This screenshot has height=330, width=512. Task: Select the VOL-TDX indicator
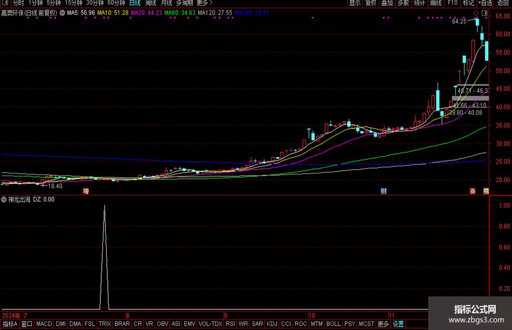click(x=210, y=324)
